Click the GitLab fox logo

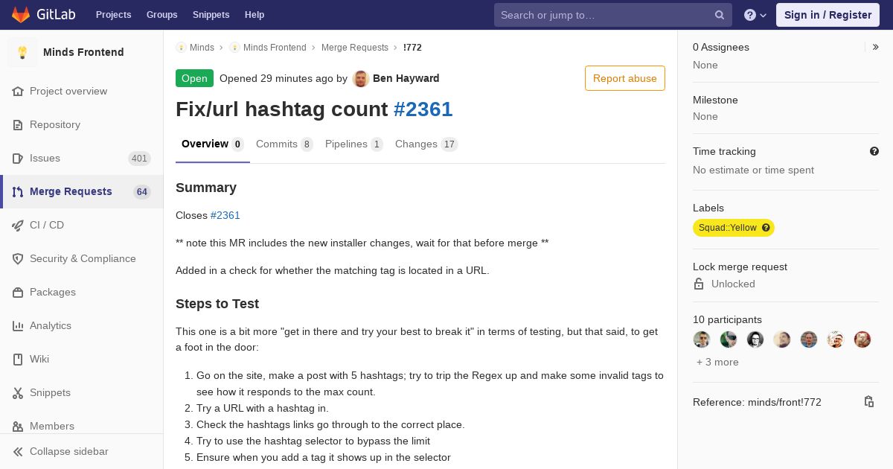[21, 15]
